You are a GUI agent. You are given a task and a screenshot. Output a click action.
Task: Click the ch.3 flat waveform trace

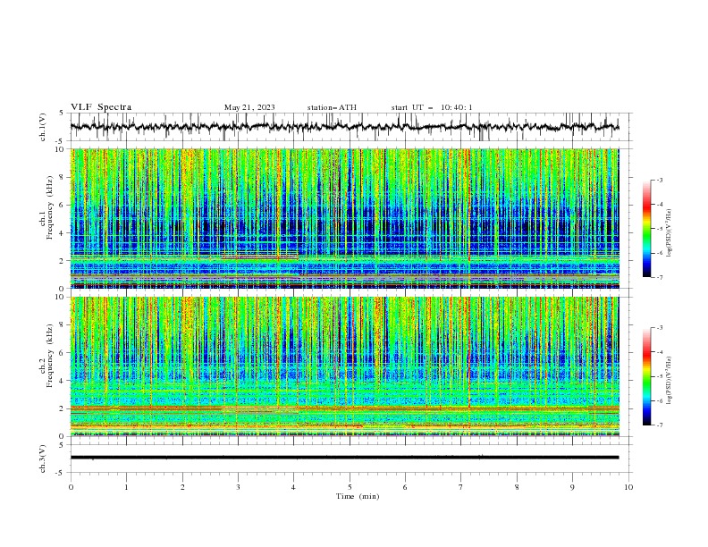tap(344, 458)
